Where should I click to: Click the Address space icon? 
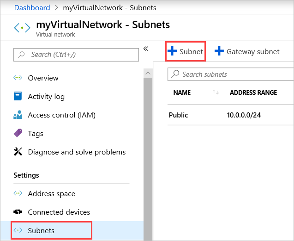tap(18, 193)
